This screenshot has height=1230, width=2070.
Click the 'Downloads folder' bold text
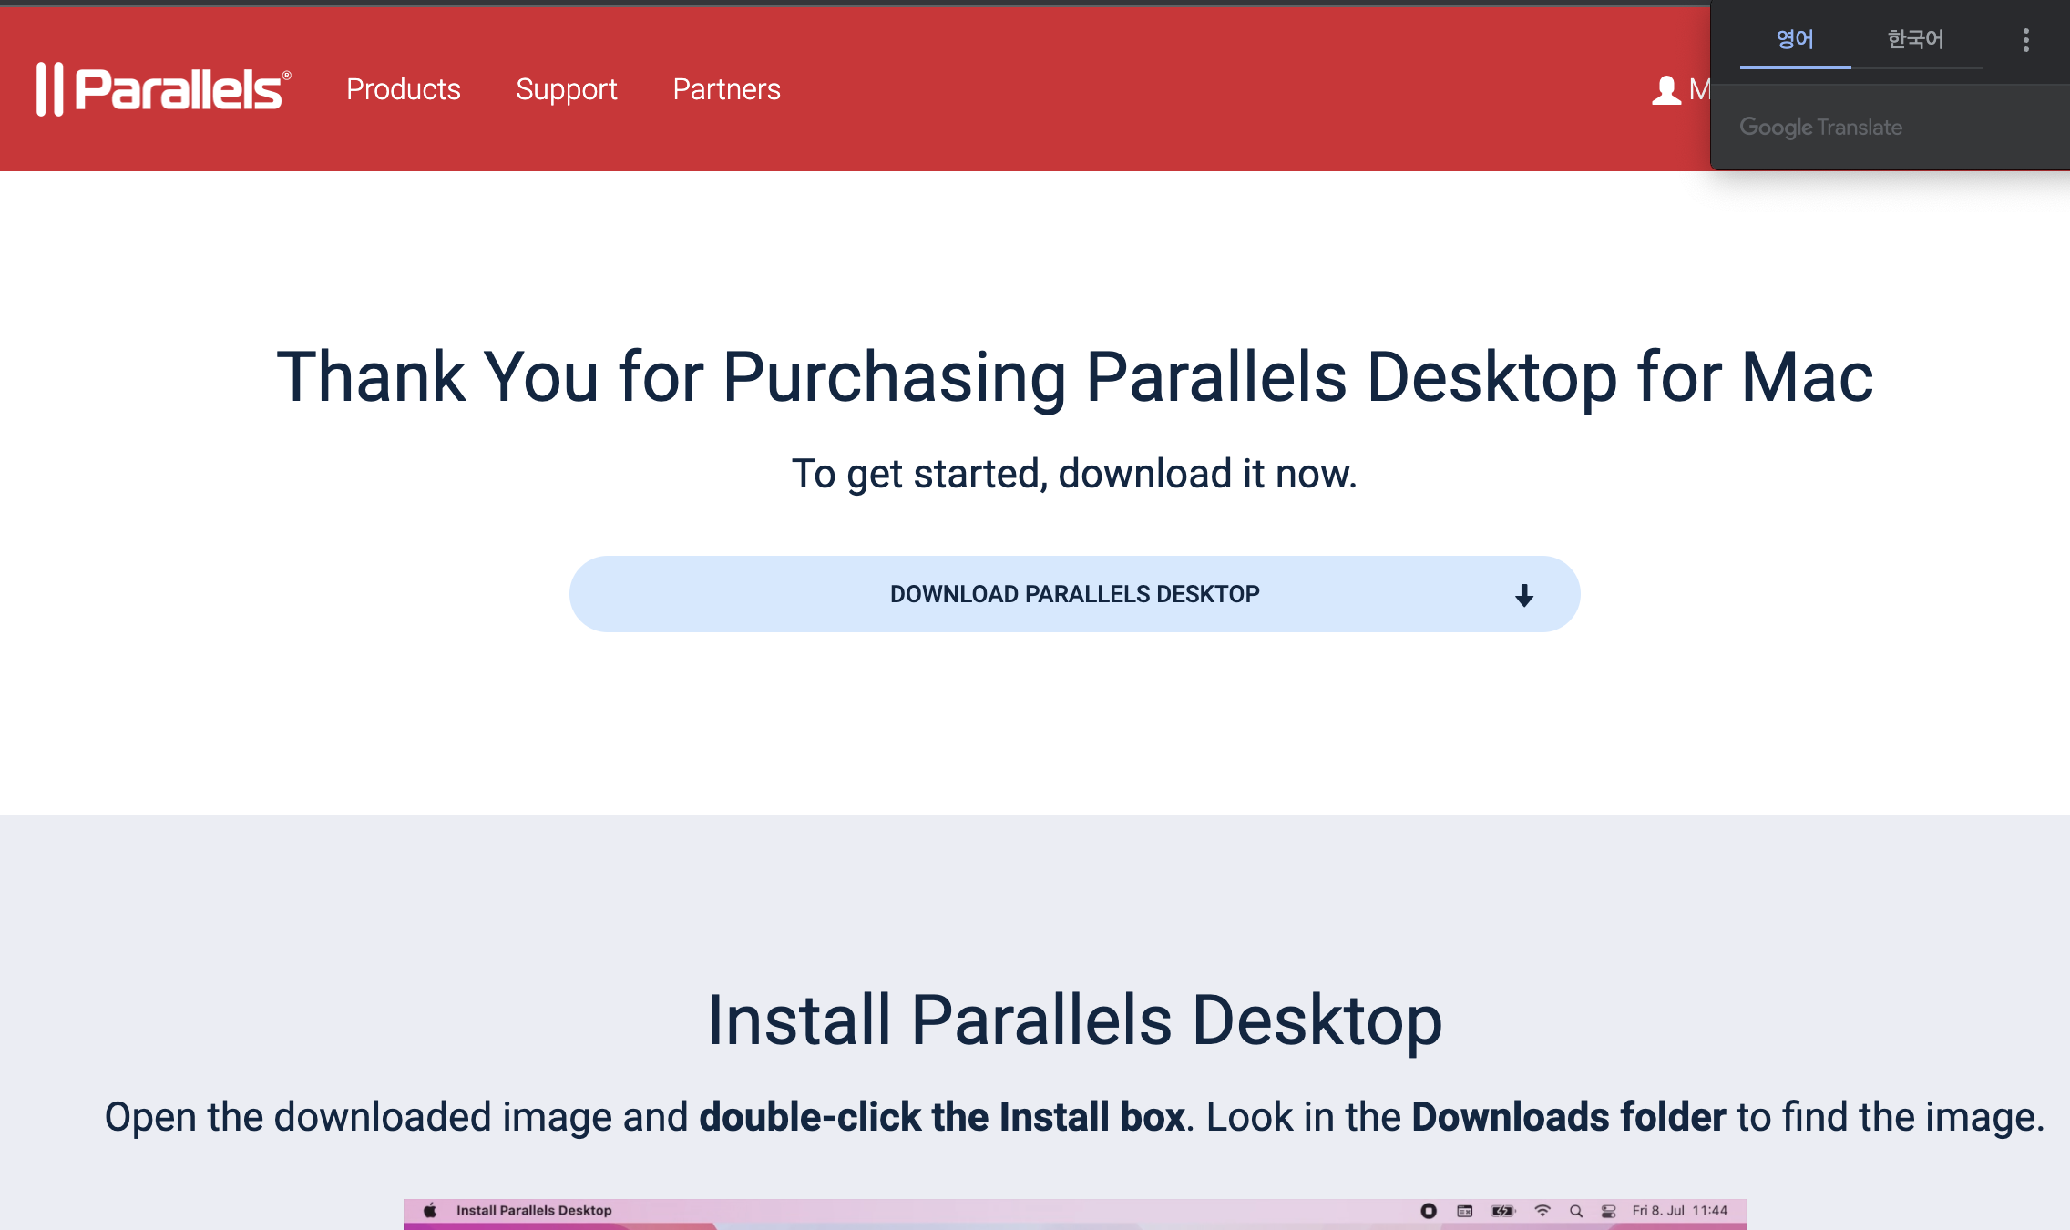[x=1568, y=1117]
